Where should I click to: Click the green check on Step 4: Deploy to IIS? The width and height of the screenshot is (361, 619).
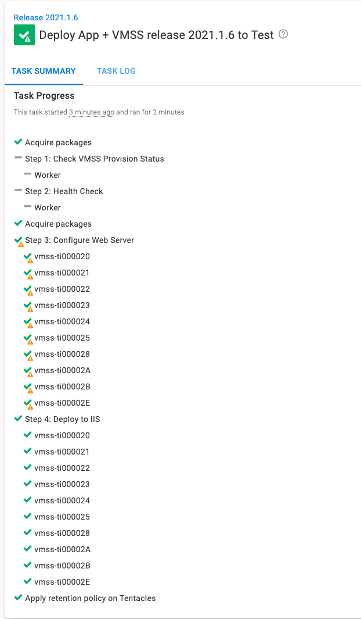pos(18,418)
